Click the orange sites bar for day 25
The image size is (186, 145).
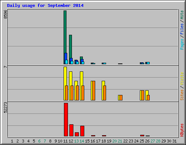coord(143,95)
